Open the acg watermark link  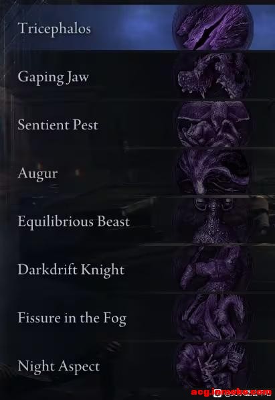point(232,392)
